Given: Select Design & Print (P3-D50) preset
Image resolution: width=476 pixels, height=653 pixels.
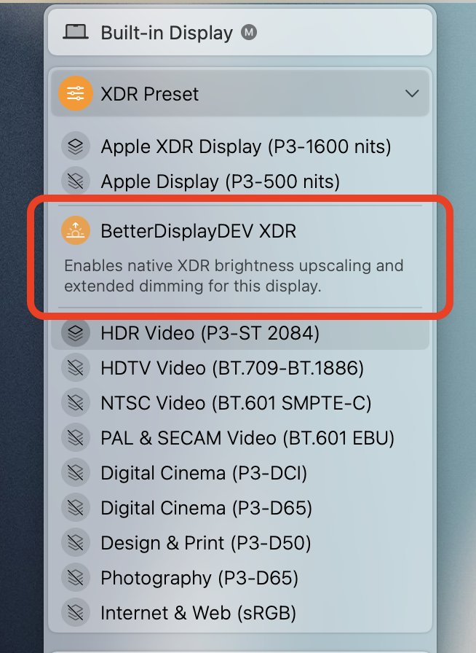Looking at the screenshot, I should click(206, 543).
